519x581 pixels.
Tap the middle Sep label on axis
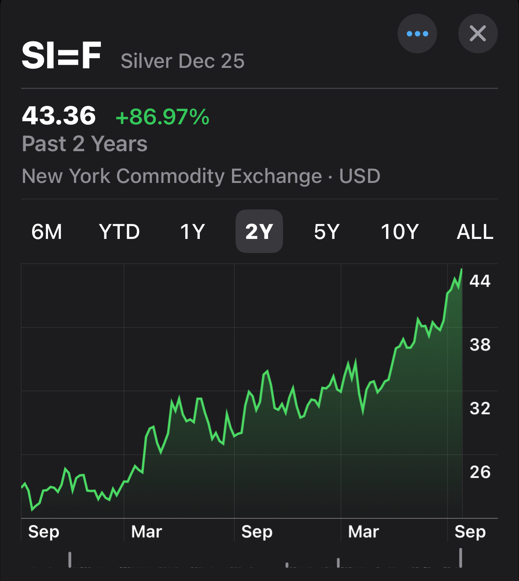(257, 532)
